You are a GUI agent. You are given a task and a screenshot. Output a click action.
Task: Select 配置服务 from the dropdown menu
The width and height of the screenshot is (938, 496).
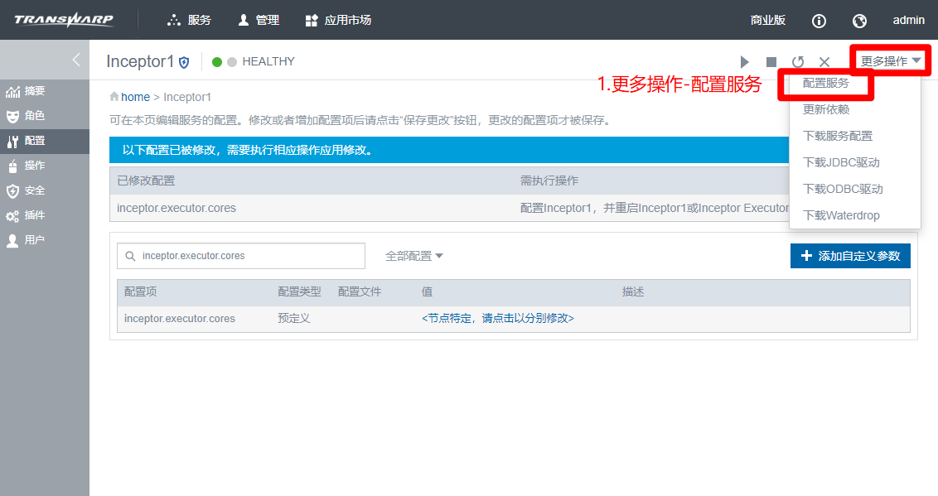(826, 84)
